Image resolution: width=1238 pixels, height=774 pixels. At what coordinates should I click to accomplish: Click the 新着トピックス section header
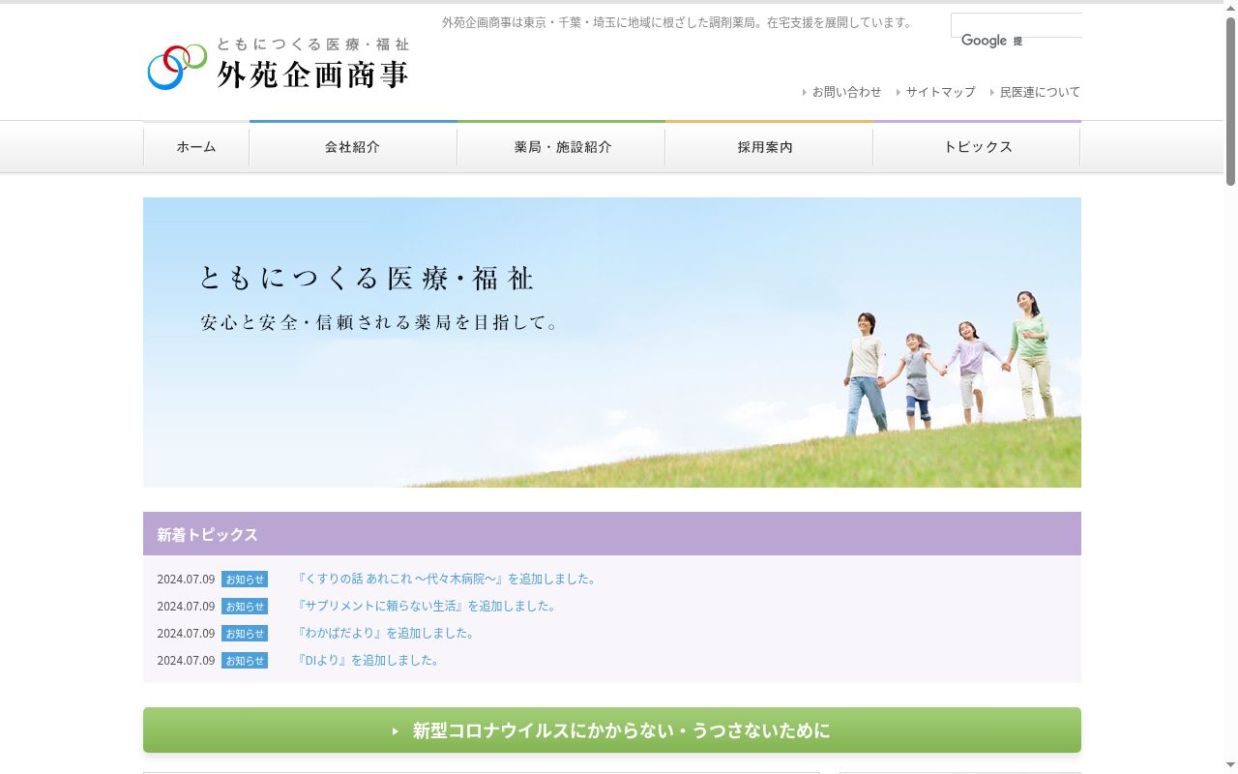612,533
